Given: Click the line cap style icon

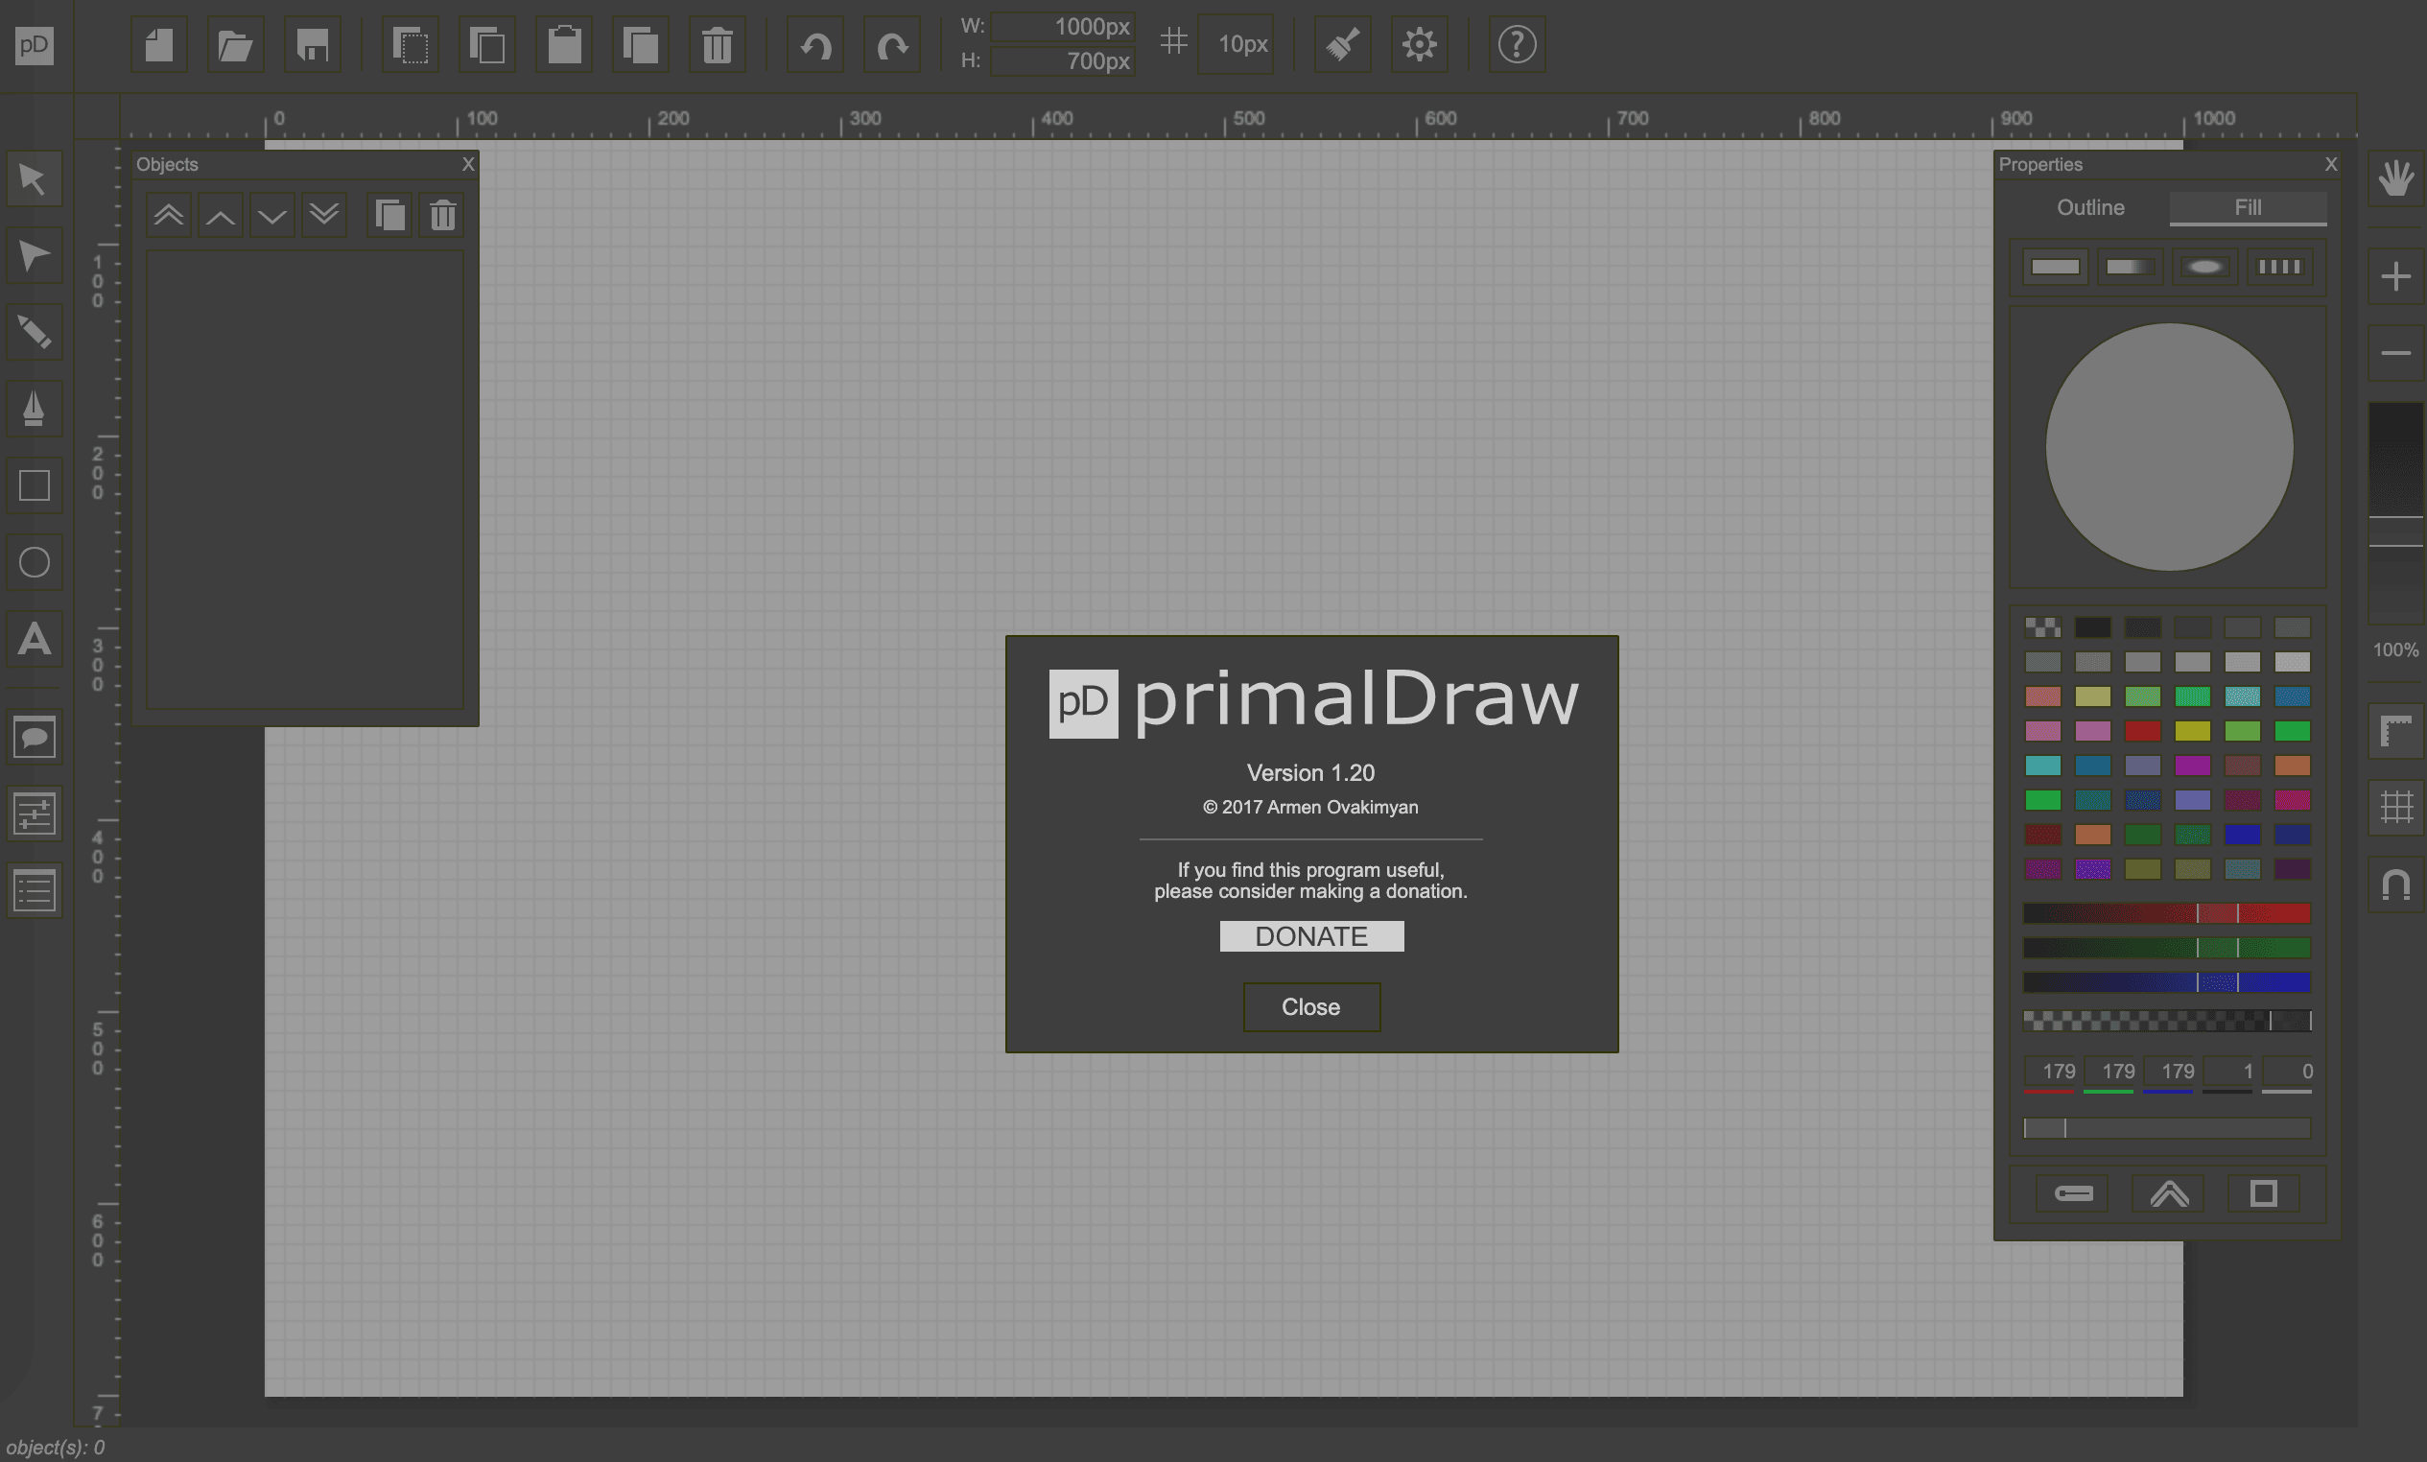Looking at the screenshot, I should click(2073, 1194).
